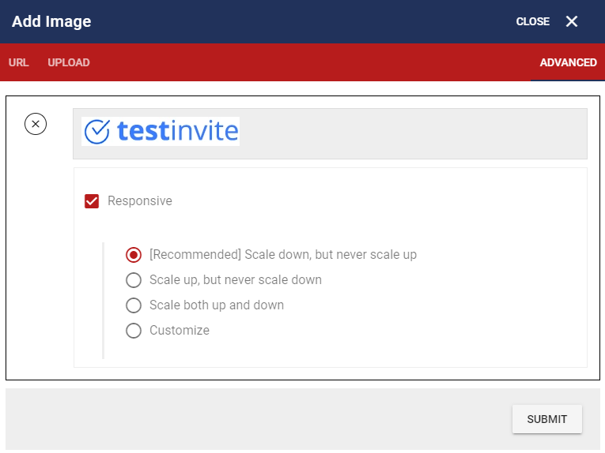Open the UPLOAD tab
Screen dimensions: 605x453
point(69,62)
